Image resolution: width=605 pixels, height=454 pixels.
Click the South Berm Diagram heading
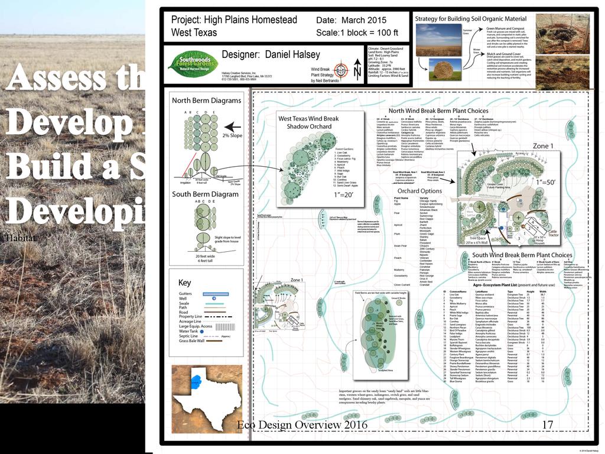click(x=205, y=194)
